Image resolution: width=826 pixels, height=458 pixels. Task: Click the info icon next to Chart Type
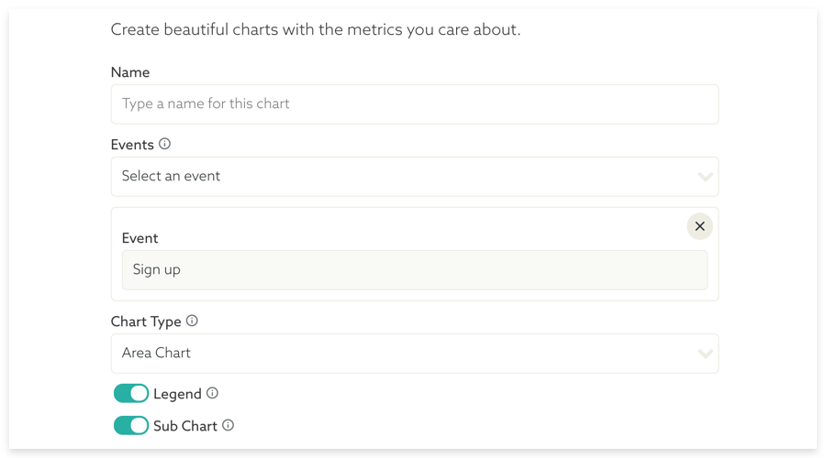click(x=192, y=321)
